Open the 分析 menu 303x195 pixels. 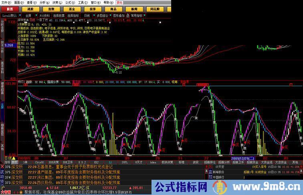click(40, 2)
